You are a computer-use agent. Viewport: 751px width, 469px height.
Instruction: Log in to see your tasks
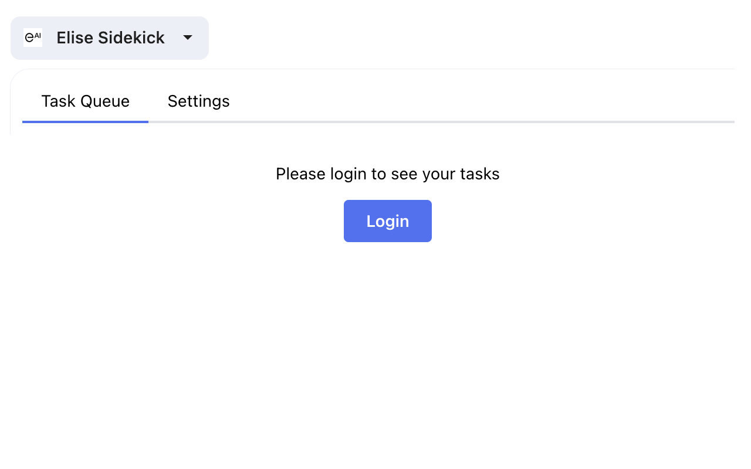[x=387, y=221]
